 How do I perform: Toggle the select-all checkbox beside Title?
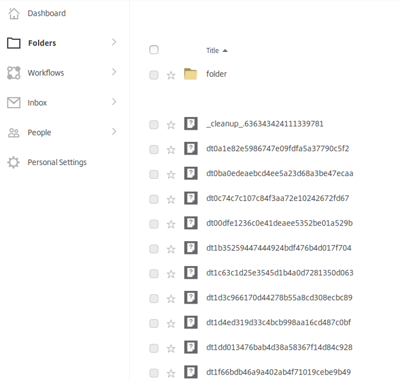tap(154, 50)
